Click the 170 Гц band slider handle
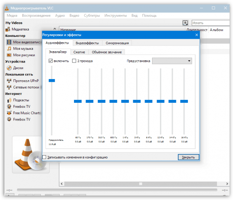Screen dimensions: 234x200 [89, 101]
